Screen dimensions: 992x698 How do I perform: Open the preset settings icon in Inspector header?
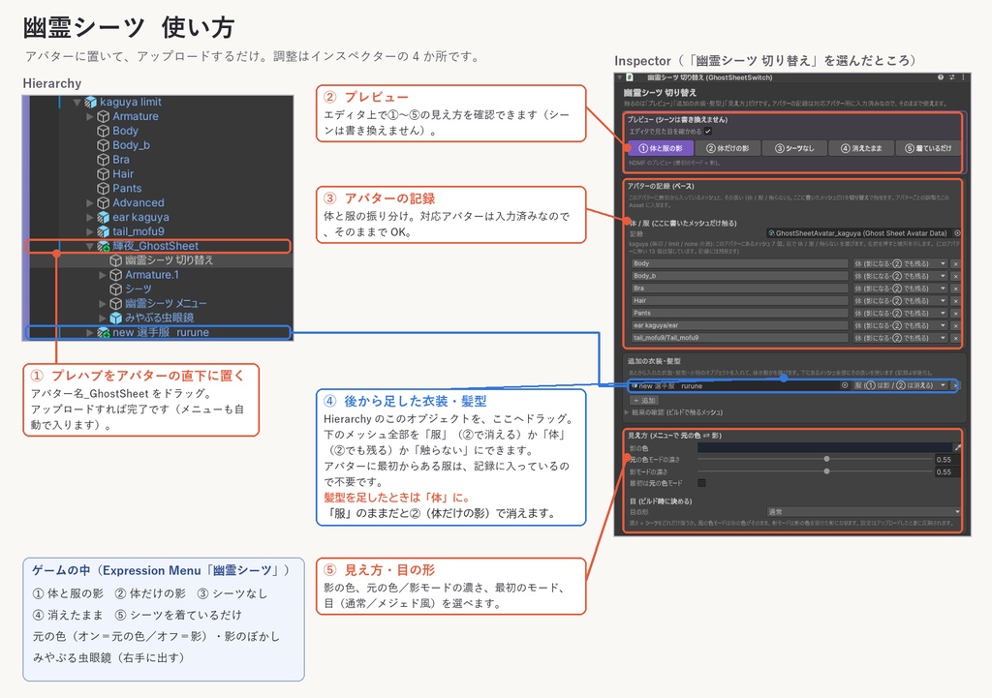click(952, 77)
